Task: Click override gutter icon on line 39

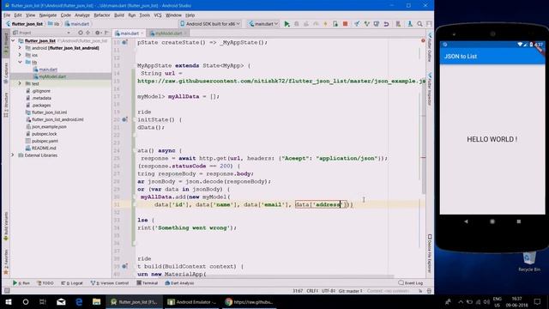Action: coord(124,266)
